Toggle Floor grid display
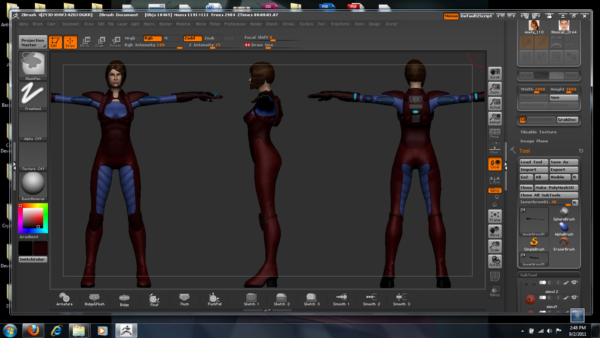600x338 pixels. point(495,148)
